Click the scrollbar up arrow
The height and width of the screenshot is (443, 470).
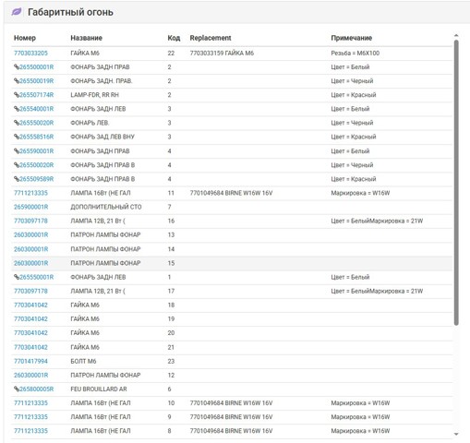(x=456, y=36)
